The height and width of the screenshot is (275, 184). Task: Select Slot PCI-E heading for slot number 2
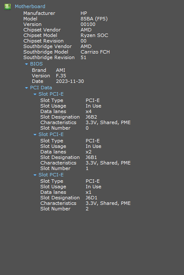pos(51,175)
